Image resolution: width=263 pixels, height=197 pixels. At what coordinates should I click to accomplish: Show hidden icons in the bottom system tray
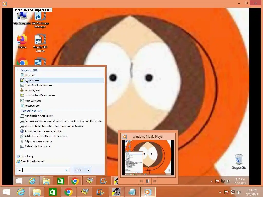[220, 192]
